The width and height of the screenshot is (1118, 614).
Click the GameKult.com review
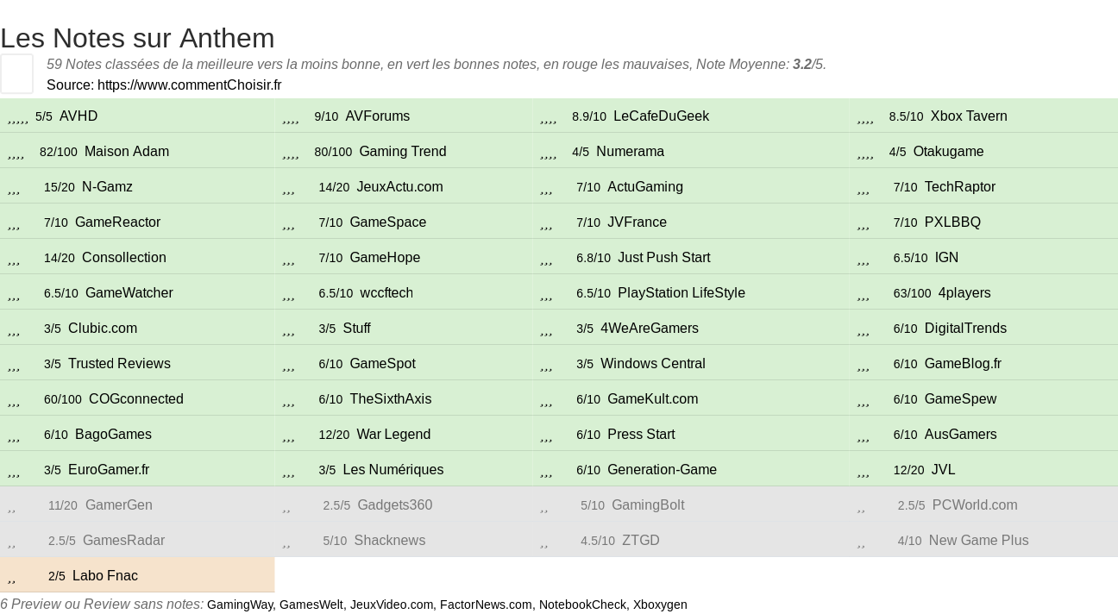click(x=653, y=399)
